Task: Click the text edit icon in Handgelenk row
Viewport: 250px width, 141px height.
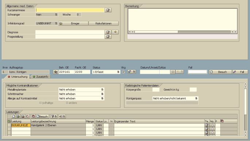Action: pyautogui.click(x=207, y=125)
